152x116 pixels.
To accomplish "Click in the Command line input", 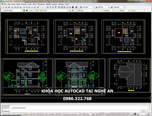I will 72,111.
